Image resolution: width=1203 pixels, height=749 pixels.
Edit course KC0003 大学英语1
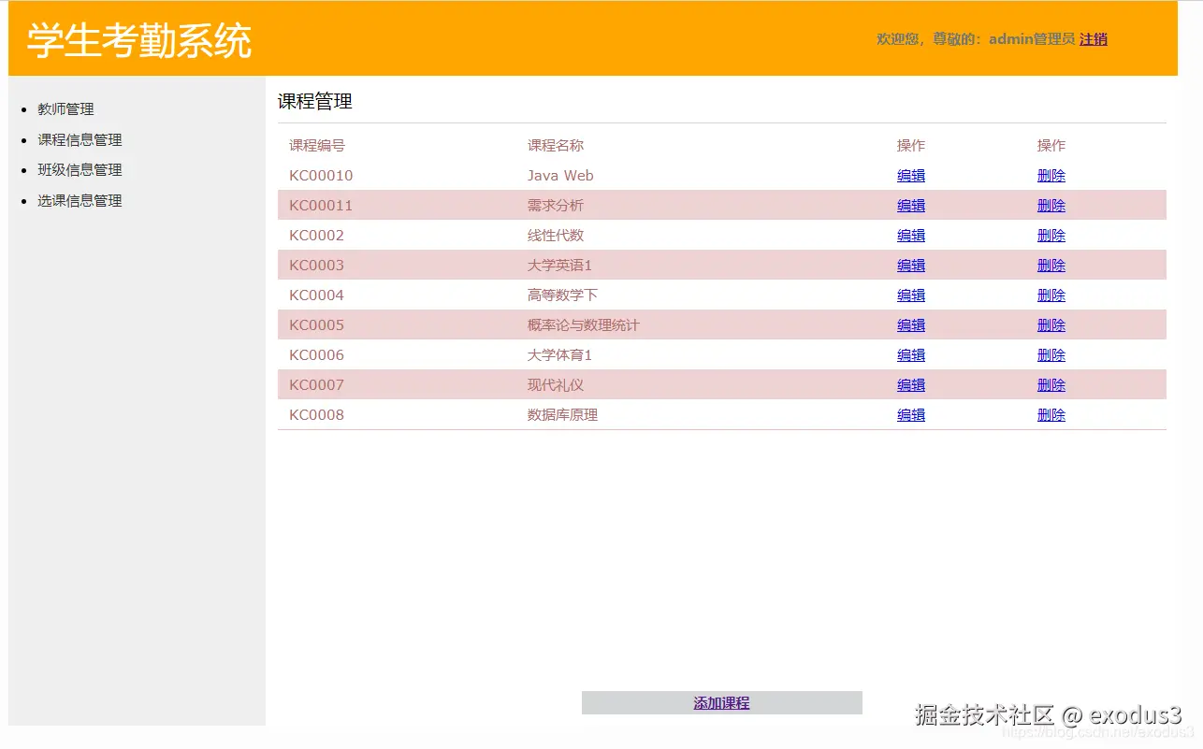tap(911, 266)
